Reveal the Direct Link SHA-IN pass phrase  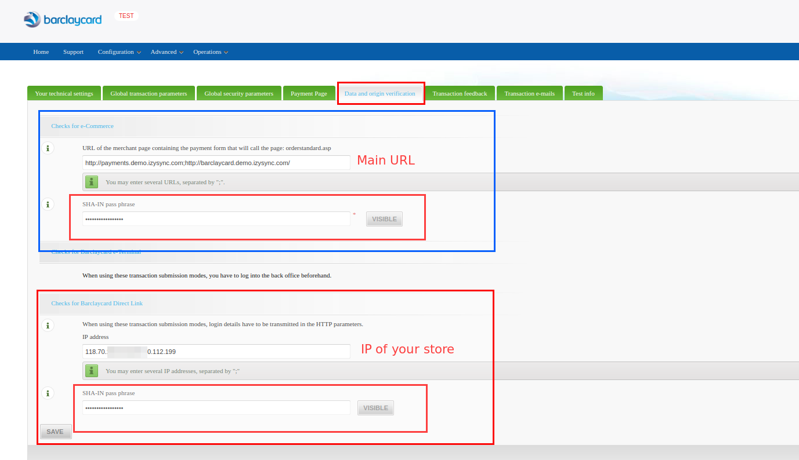pos(375,408)
